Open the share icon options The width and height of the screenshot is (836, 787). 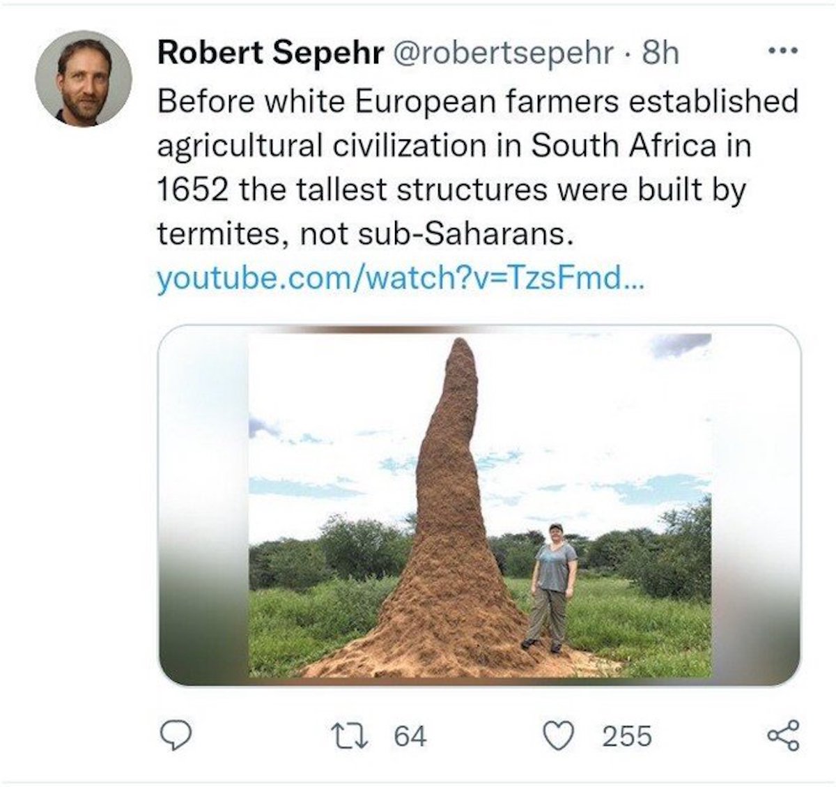(784, 735)
